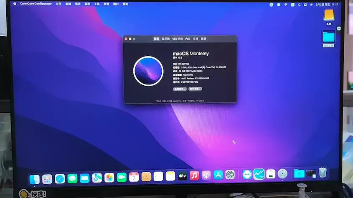This screenshot has height=198, width=353.
Task: Launch Safari from the Dock
Action: 60,179
